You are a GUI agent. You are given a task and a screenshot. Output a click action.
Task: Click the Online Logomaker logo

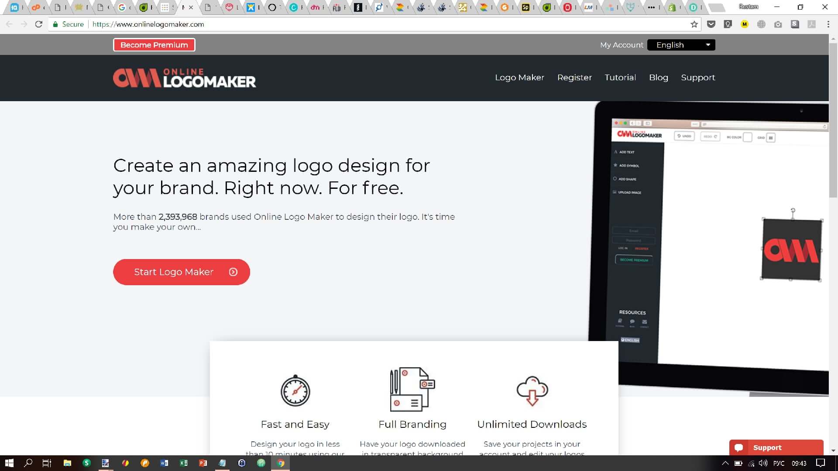coord(184,78)
